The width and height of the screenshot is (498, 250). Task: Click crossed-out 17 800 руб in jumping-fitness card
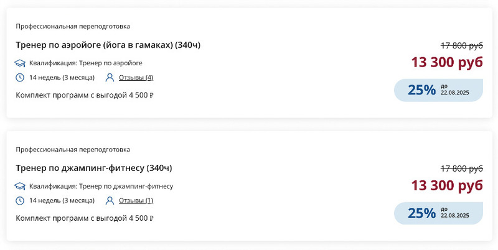click(x=462, y=169)
